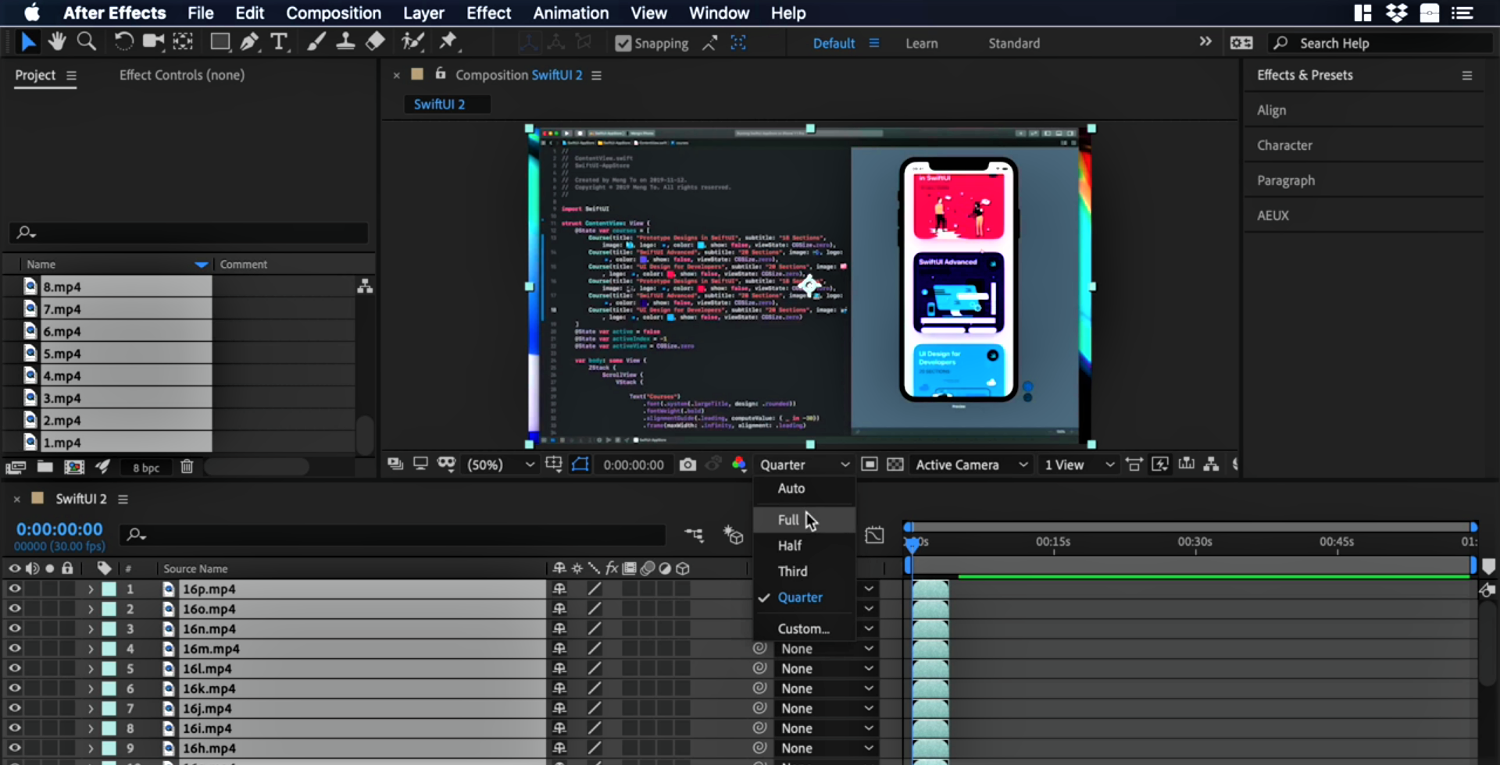Switch to the Learn workspace

(921, 44)
